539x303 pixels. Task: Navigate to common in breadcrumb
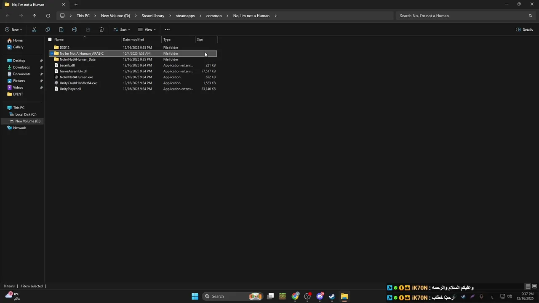[x=214, y=16]
